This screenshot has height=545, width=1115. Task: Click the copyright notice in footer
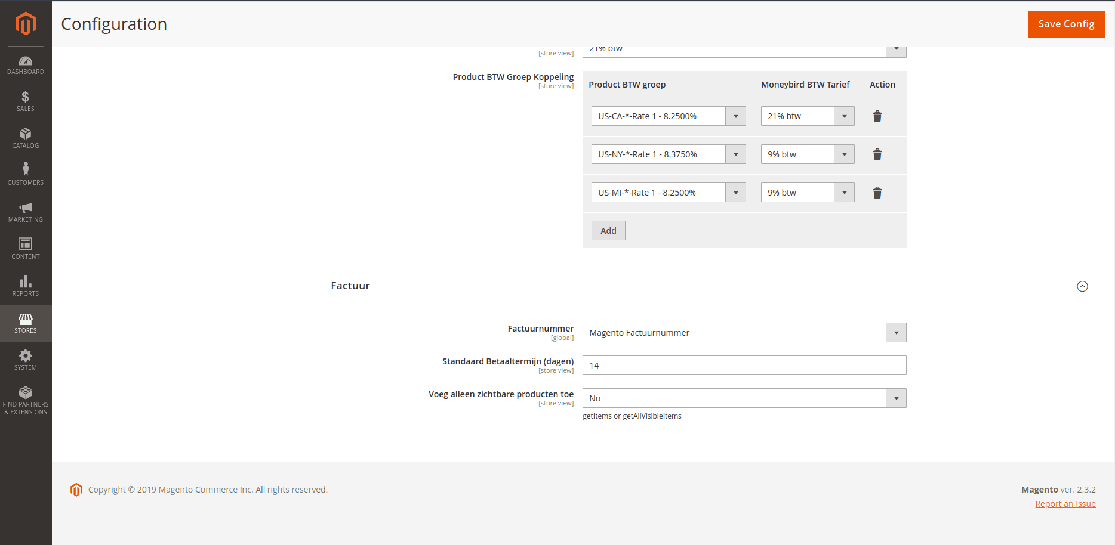(208, 490)
